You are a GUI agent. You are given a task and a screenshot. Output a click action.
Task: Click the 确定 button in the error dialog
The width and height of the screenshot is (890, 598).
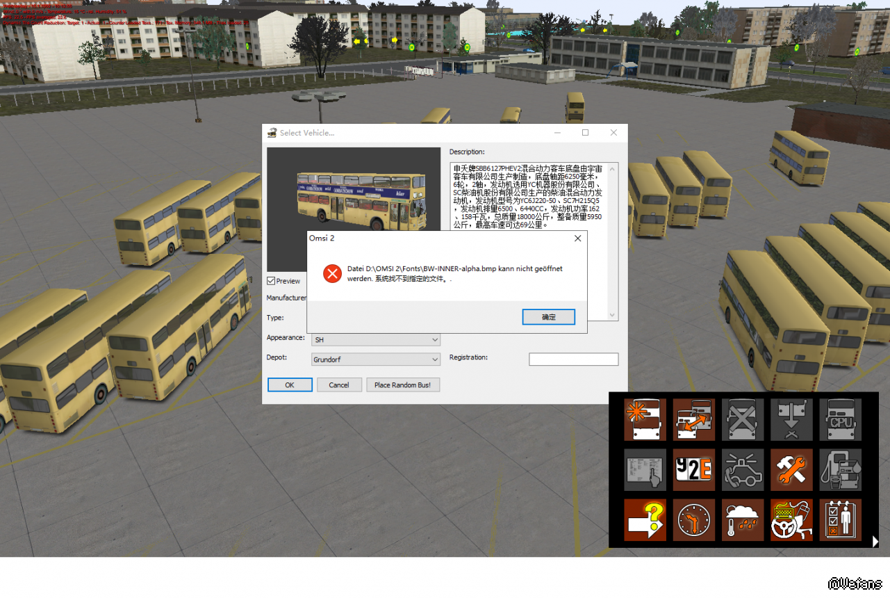549,317
